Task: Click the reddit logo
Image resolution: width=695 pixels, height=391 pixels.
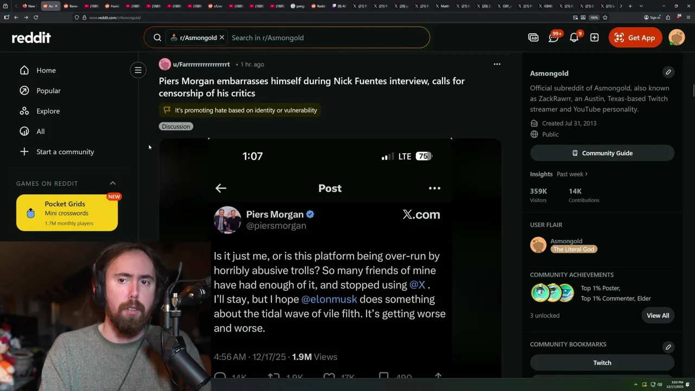Action: [x=31, y=37]
